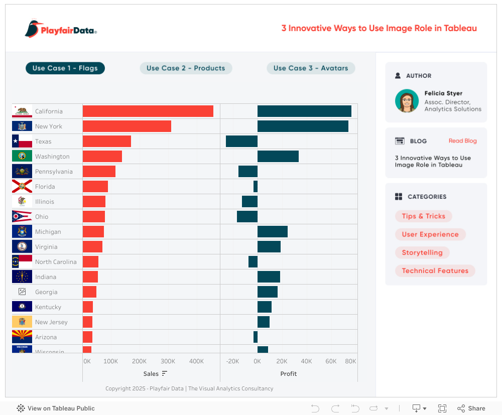Enter full screen mode

pyautogui.click(x=442, y=408)
